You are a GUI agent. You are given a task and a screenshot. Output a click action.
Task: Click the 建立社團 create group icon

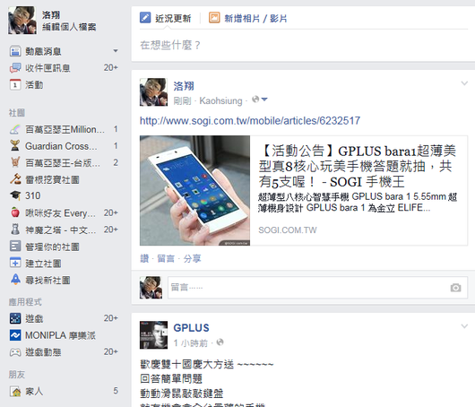pyautogui.click(x=15, y=263)
